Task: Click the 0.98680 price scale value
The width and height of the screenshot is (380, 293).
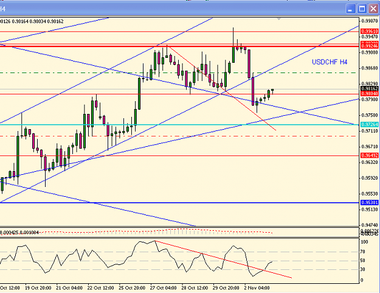Action: coord(370,68)
